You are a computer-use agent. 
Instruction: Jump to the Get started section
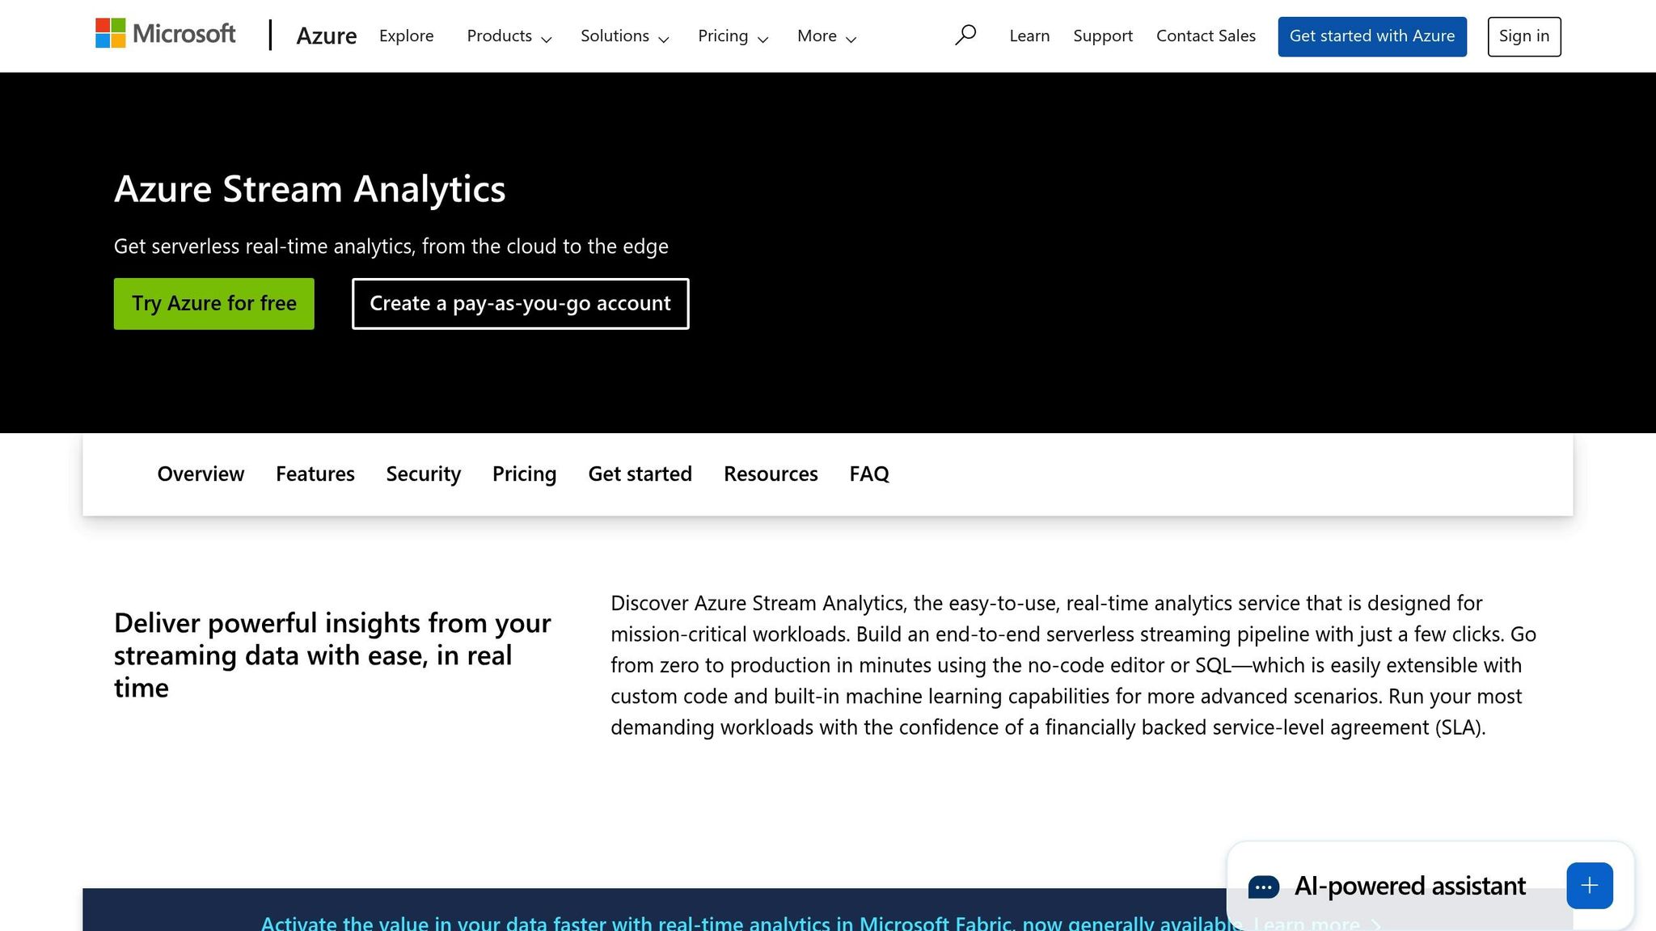pos(640,474)
